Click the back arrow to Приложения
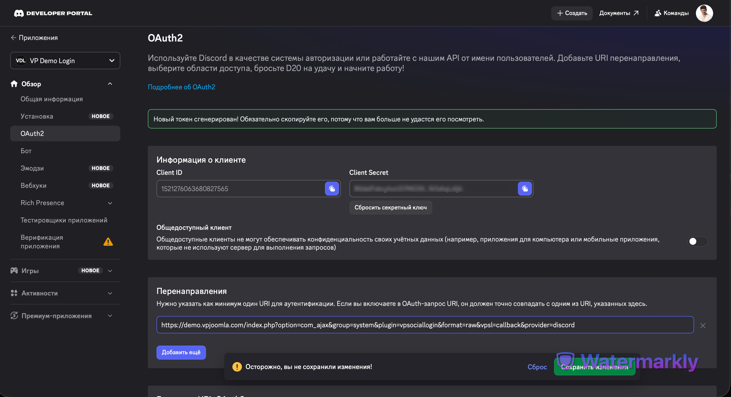Image resolution: width=731 pixels, height=397 pixels. 13,38
